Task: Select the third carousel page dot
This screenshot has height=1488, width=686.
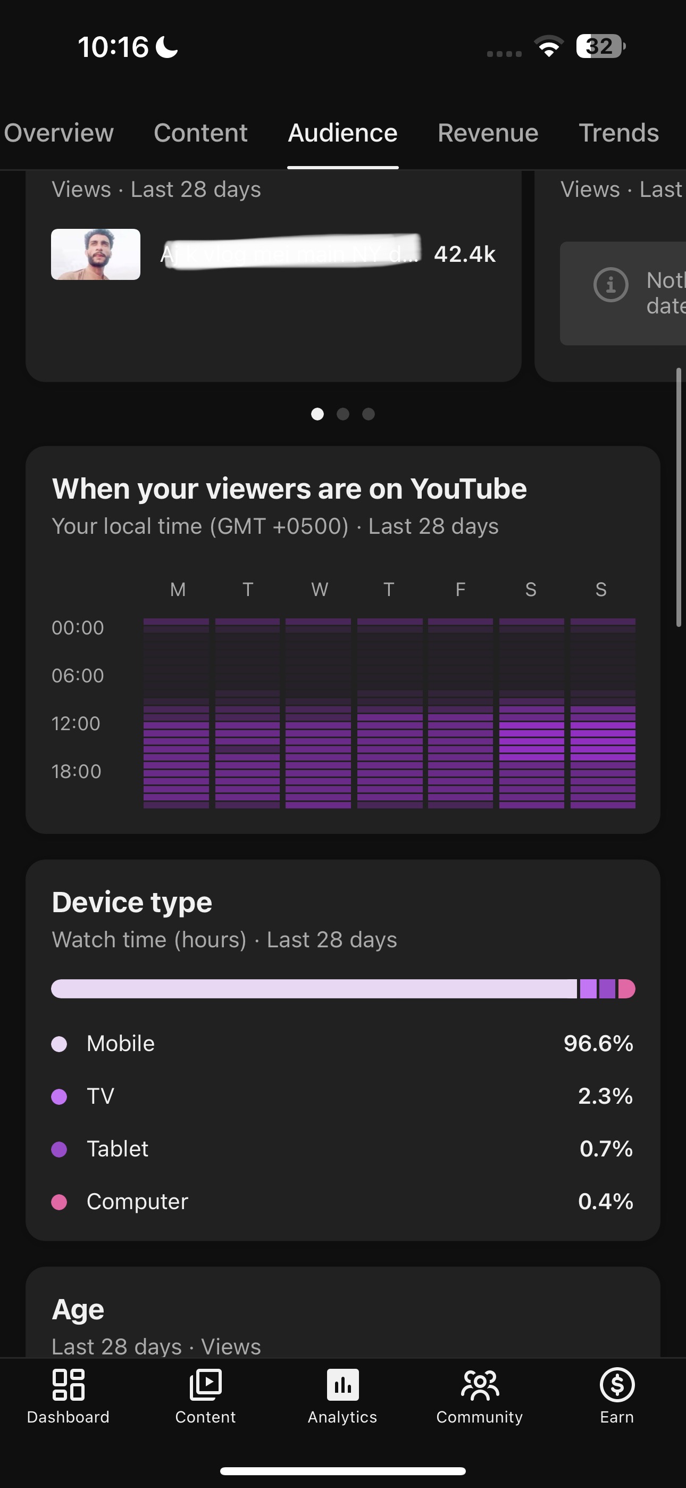Action: pos(369,414)
